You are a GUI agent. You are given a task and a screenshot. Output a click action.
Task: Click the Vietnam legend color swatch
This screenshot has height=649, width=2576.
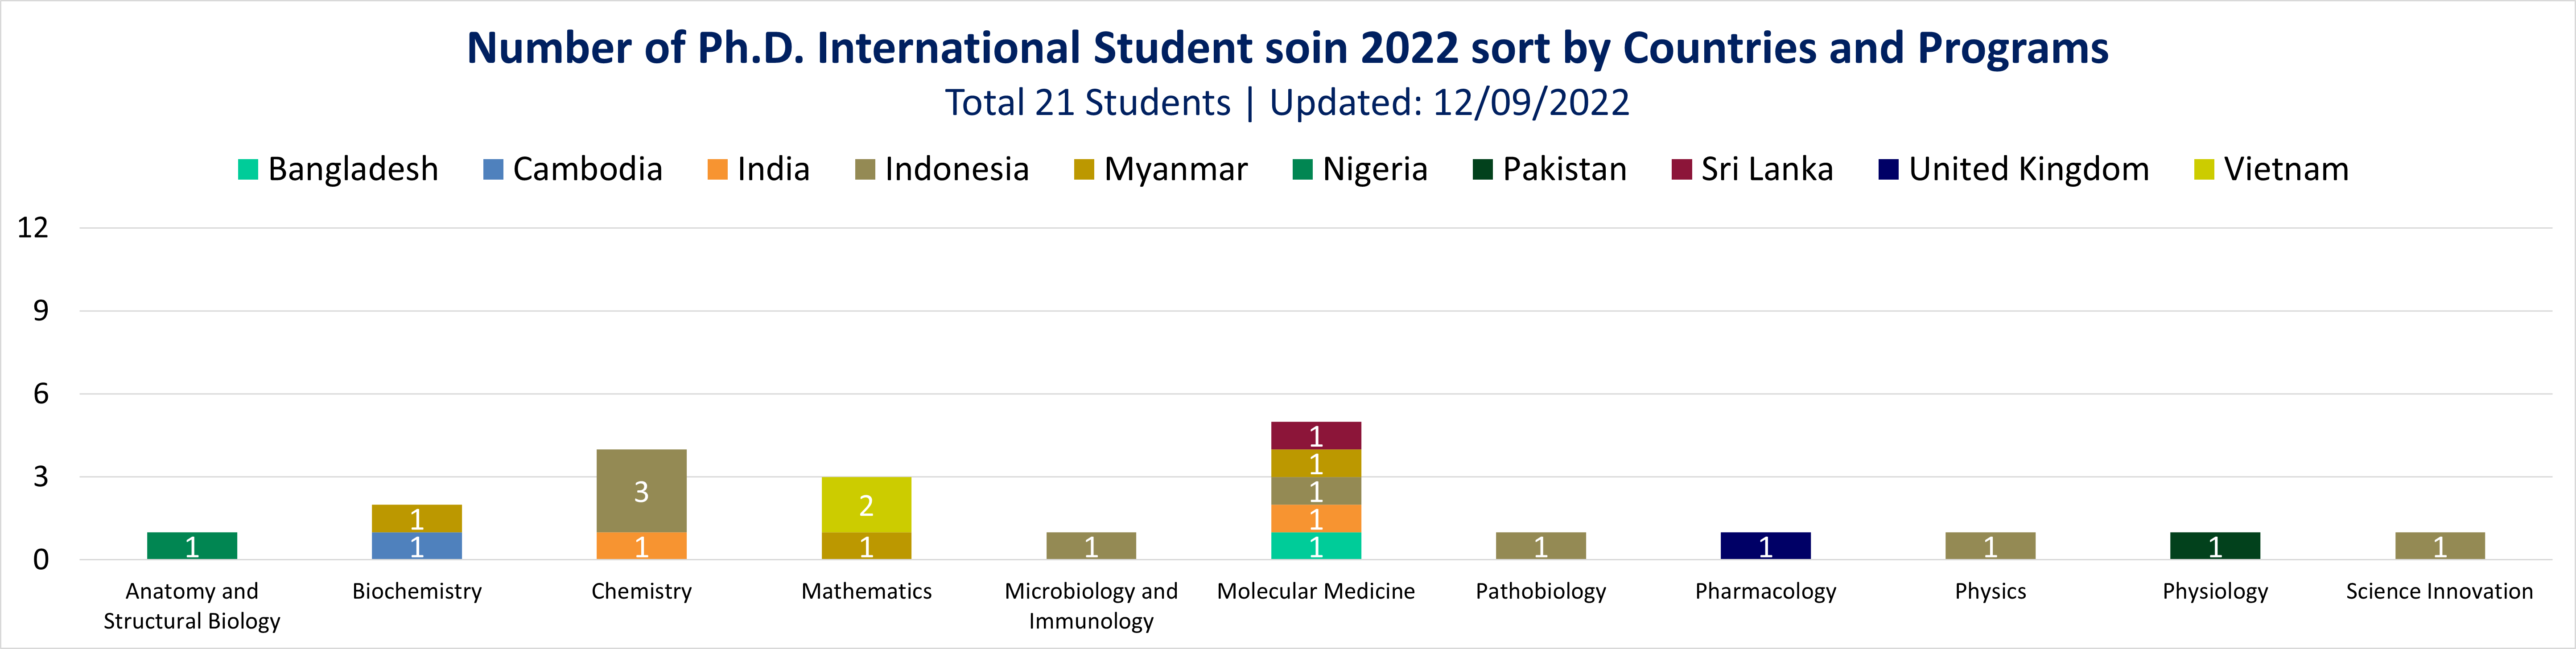click(2204, 170)
